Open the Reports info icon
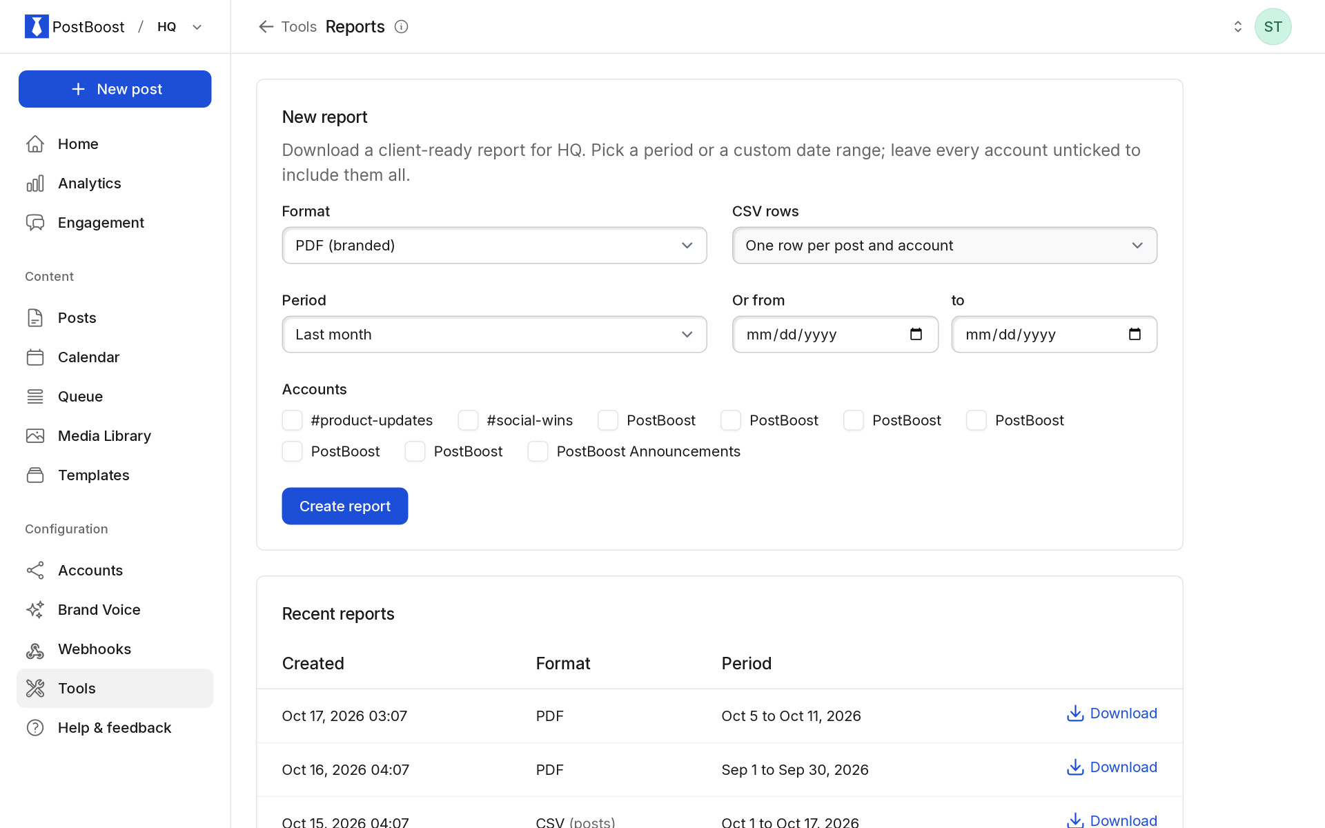 click(x=401, y=27)
